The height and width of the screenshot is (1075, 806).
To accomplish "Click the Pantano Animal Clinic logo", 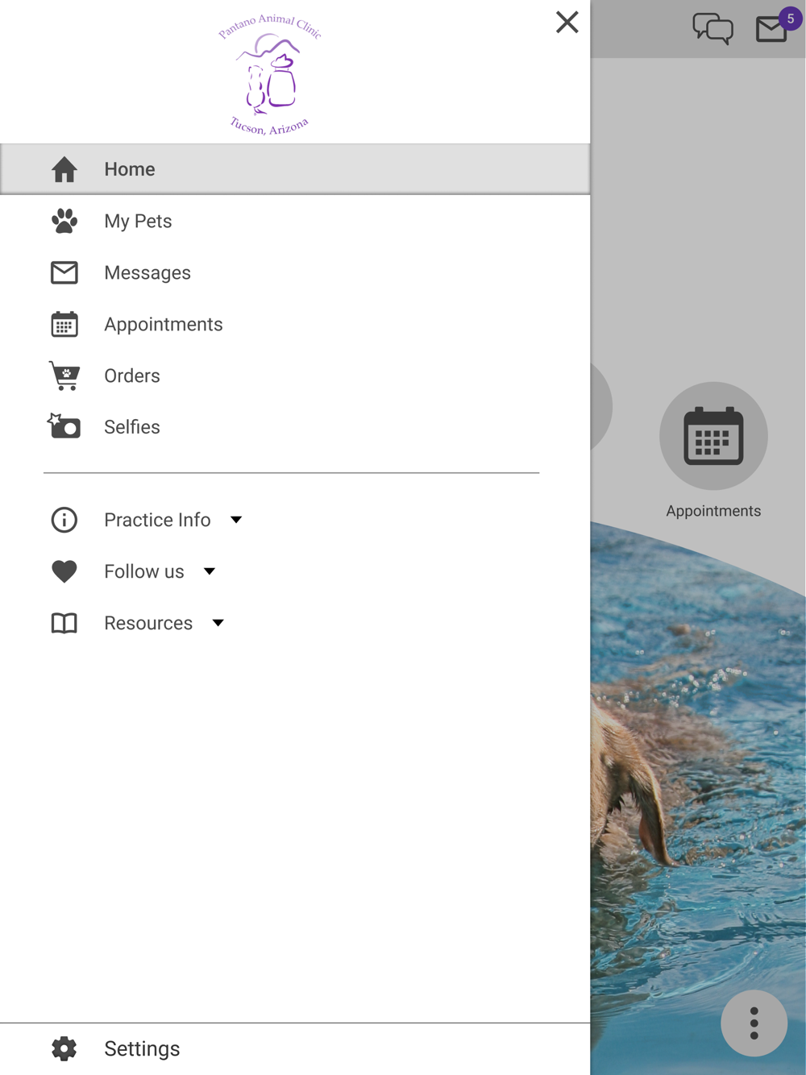I will click(270, 74).
